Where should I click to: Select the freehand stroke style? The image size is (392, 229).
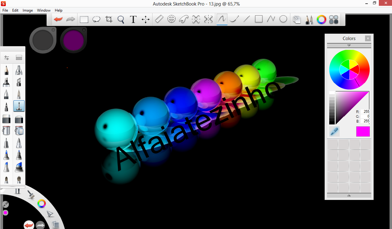pos(222,19)
